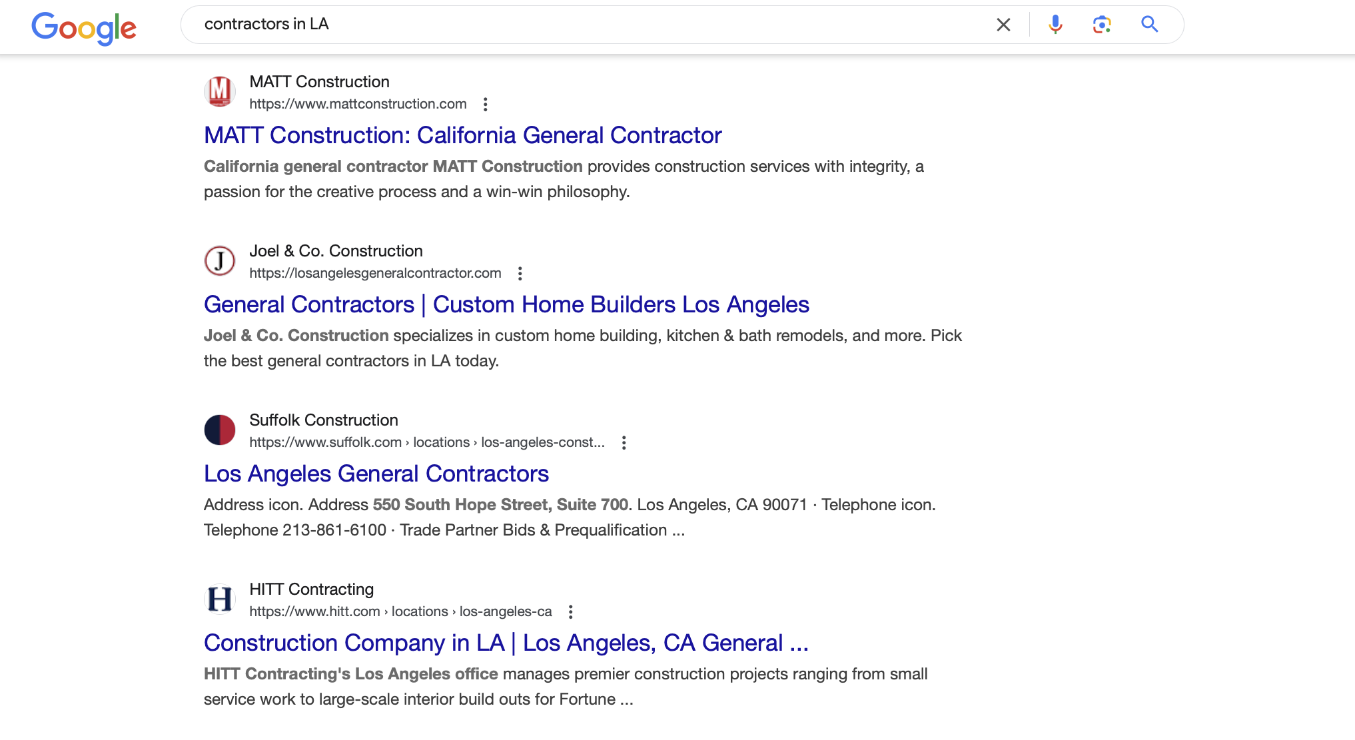Clear the search query with X
The width and height of the screenshot is (1355, 740).
tap(1003, 25)
